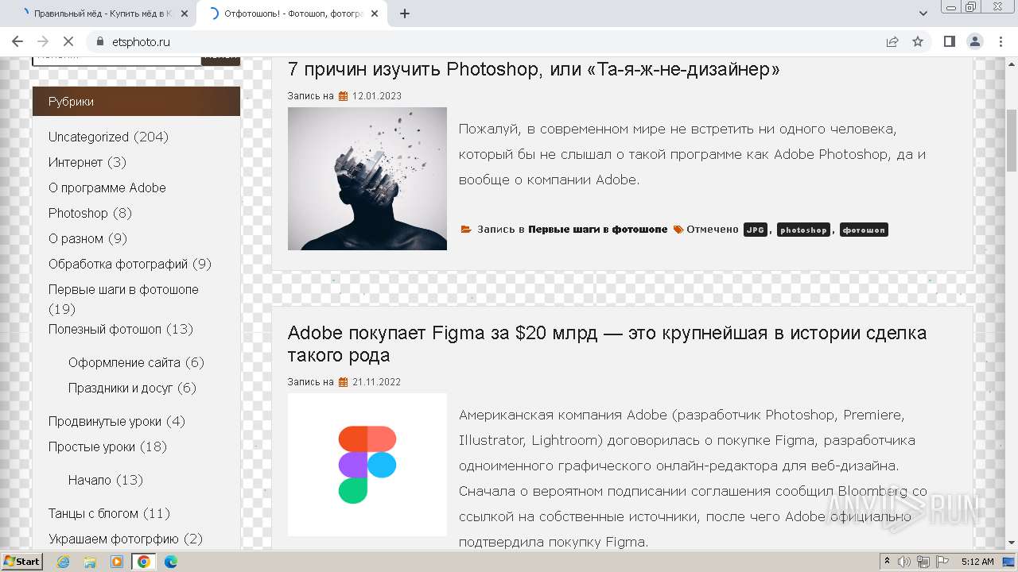
Task: Click the calendar icon next to 12.01.2023
Action: (344, 96)
